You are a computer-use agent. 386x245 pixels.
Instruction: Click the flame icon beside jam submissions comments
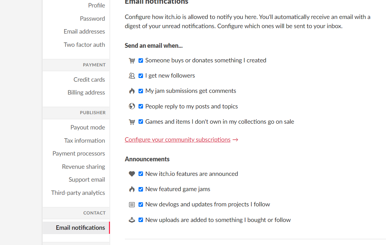[x=132, y=91]
